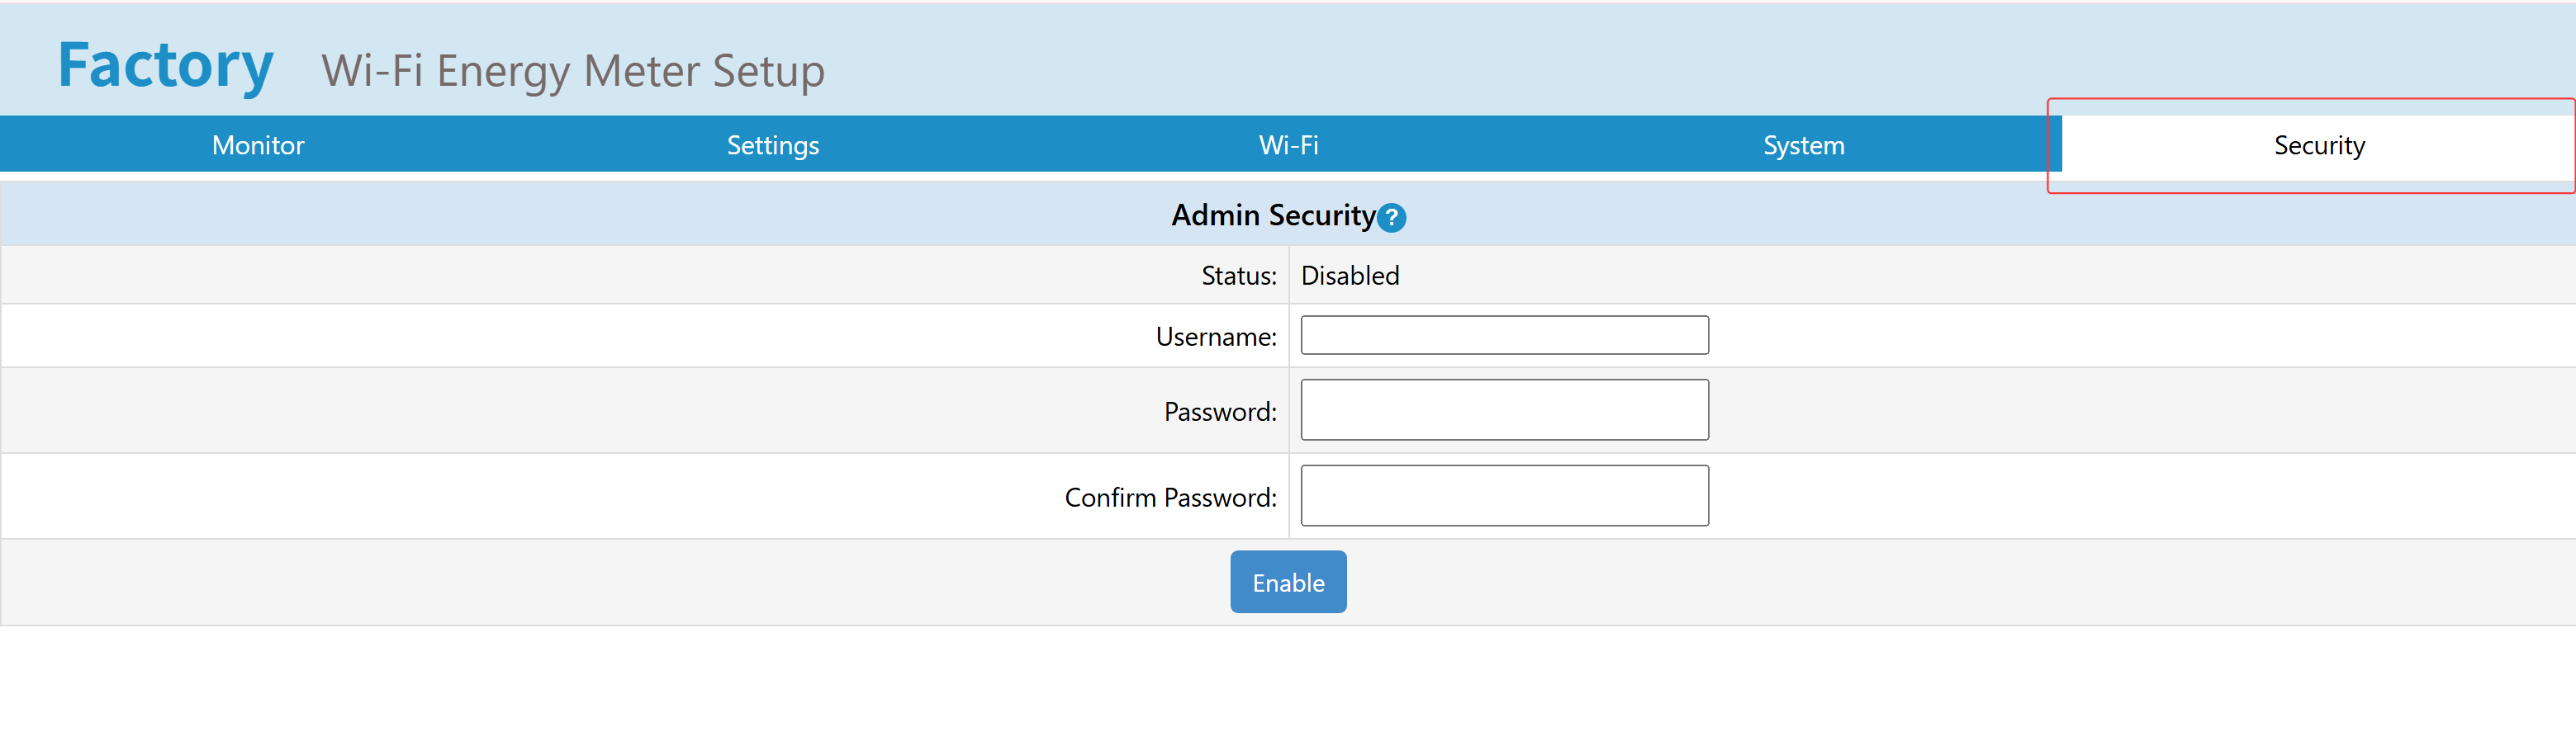
Task: Click the Factory logo text
Action: [166, 66]
